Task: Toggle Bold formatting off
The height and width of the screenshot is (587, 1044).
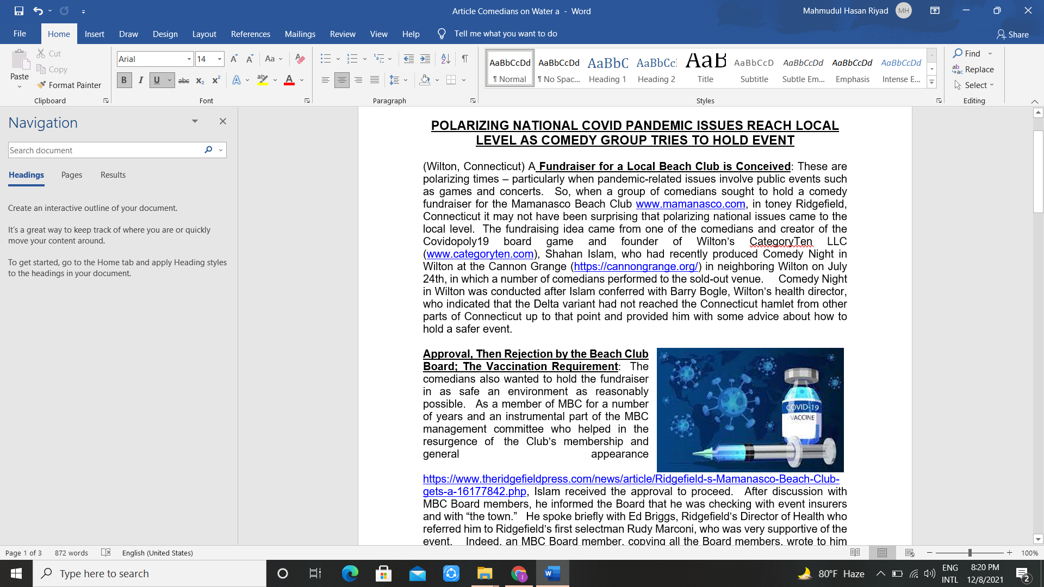Action: pyautogui.click(x=124, y=80)
